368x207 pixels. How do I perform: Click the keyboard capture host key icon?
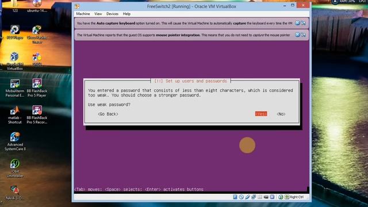287,197
